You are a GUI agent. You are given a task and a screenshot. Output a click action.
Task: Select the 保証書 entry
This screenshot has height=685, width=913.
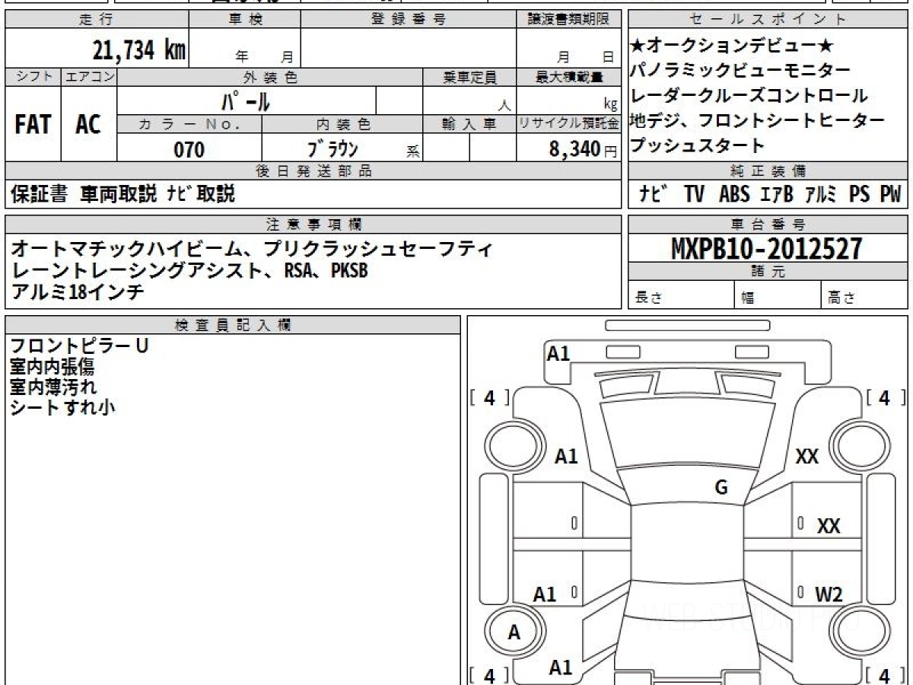coord(39,195)
